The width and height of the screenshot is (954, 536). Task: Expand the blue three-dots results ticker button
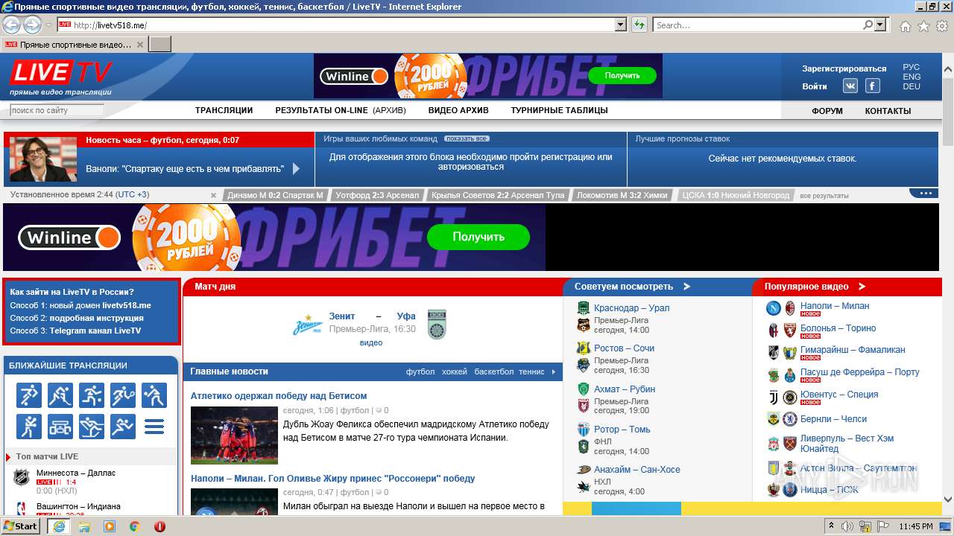click(x=924, y=194)
